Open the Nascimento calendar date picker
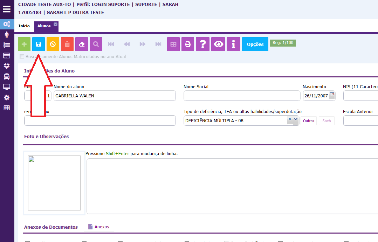 [x=332, y=95]
